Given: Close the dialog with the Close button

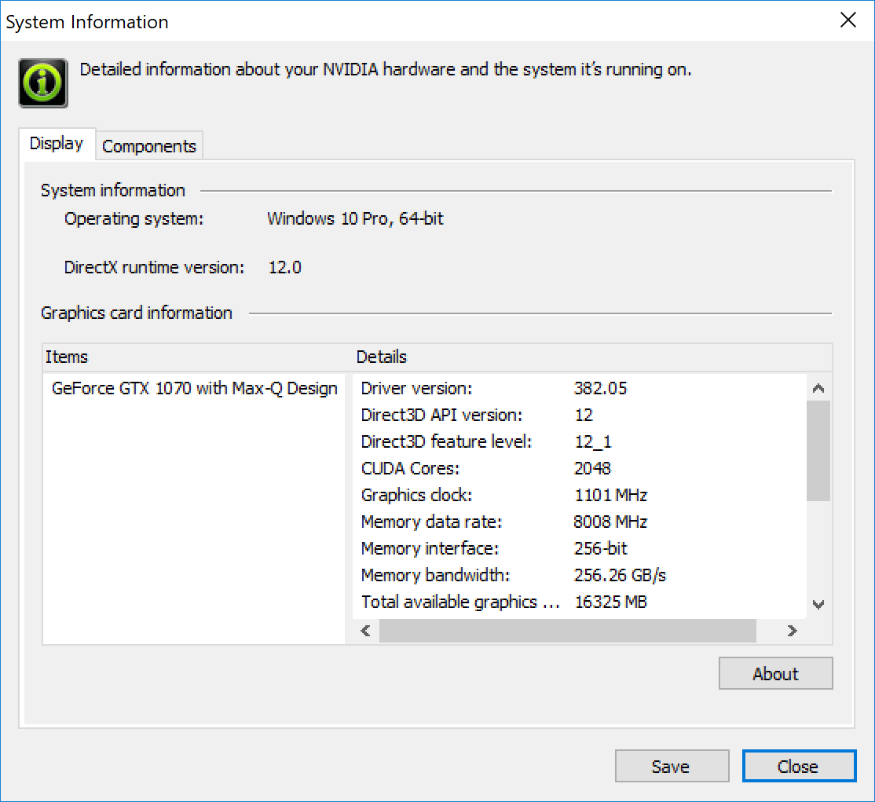Looking at the screenshot, I should (x=798, y=767).
